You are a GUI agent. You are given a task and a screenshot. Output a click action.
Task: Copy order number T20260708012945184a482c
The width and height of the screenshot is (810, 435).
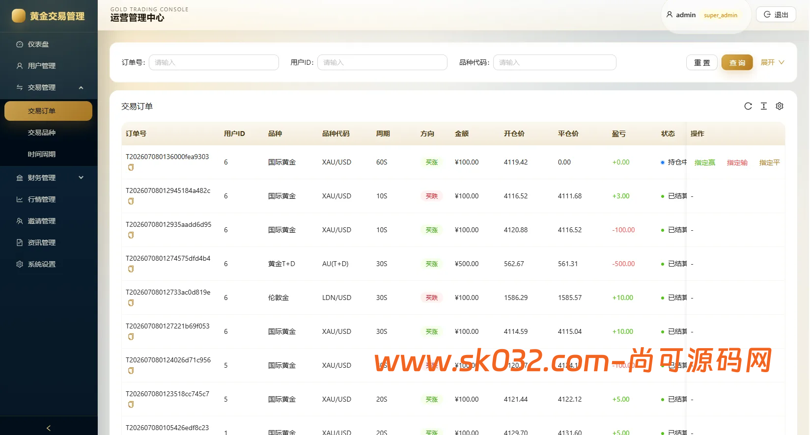pyautogui.click(x=131, y=201)
